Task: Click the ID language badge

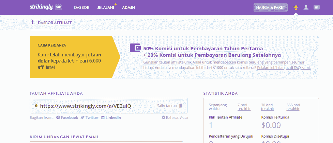Action: pos(316,7)
